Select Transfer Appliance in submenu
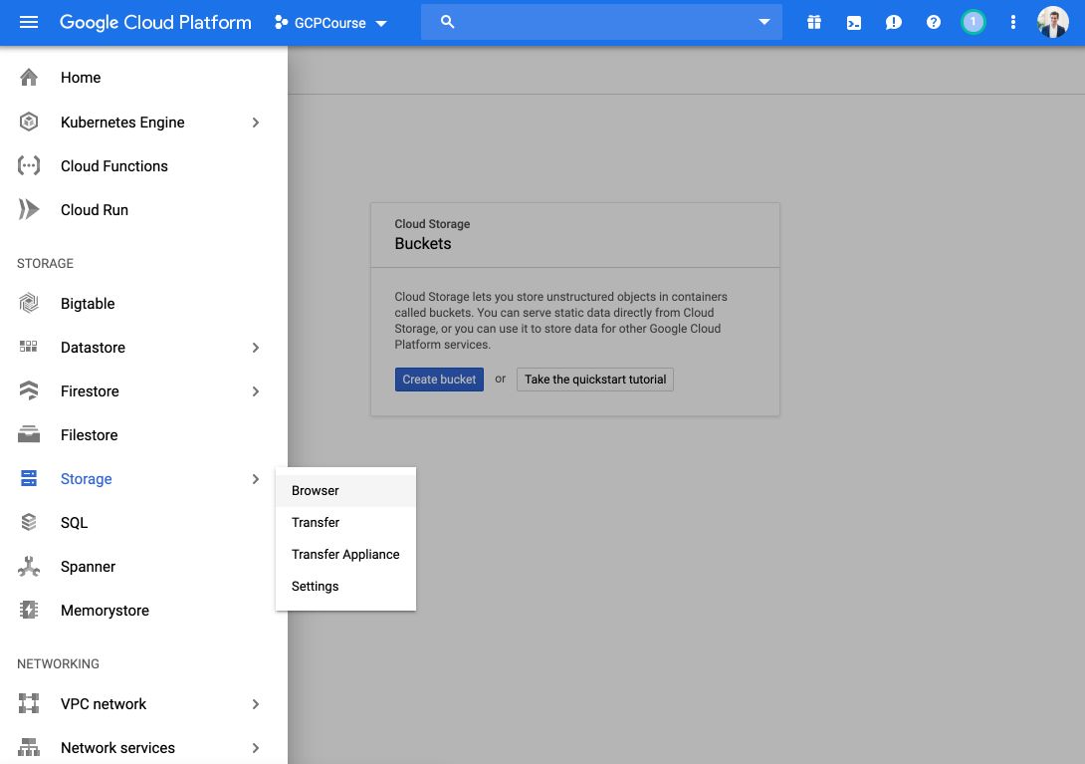This screenshot has height=764, width=1085. [x=345, y=554]
